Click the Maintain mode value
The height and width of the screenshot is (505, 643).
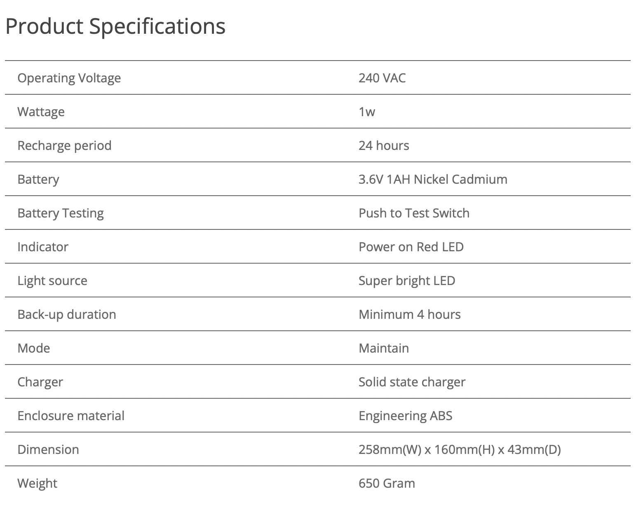click(384, 348)
